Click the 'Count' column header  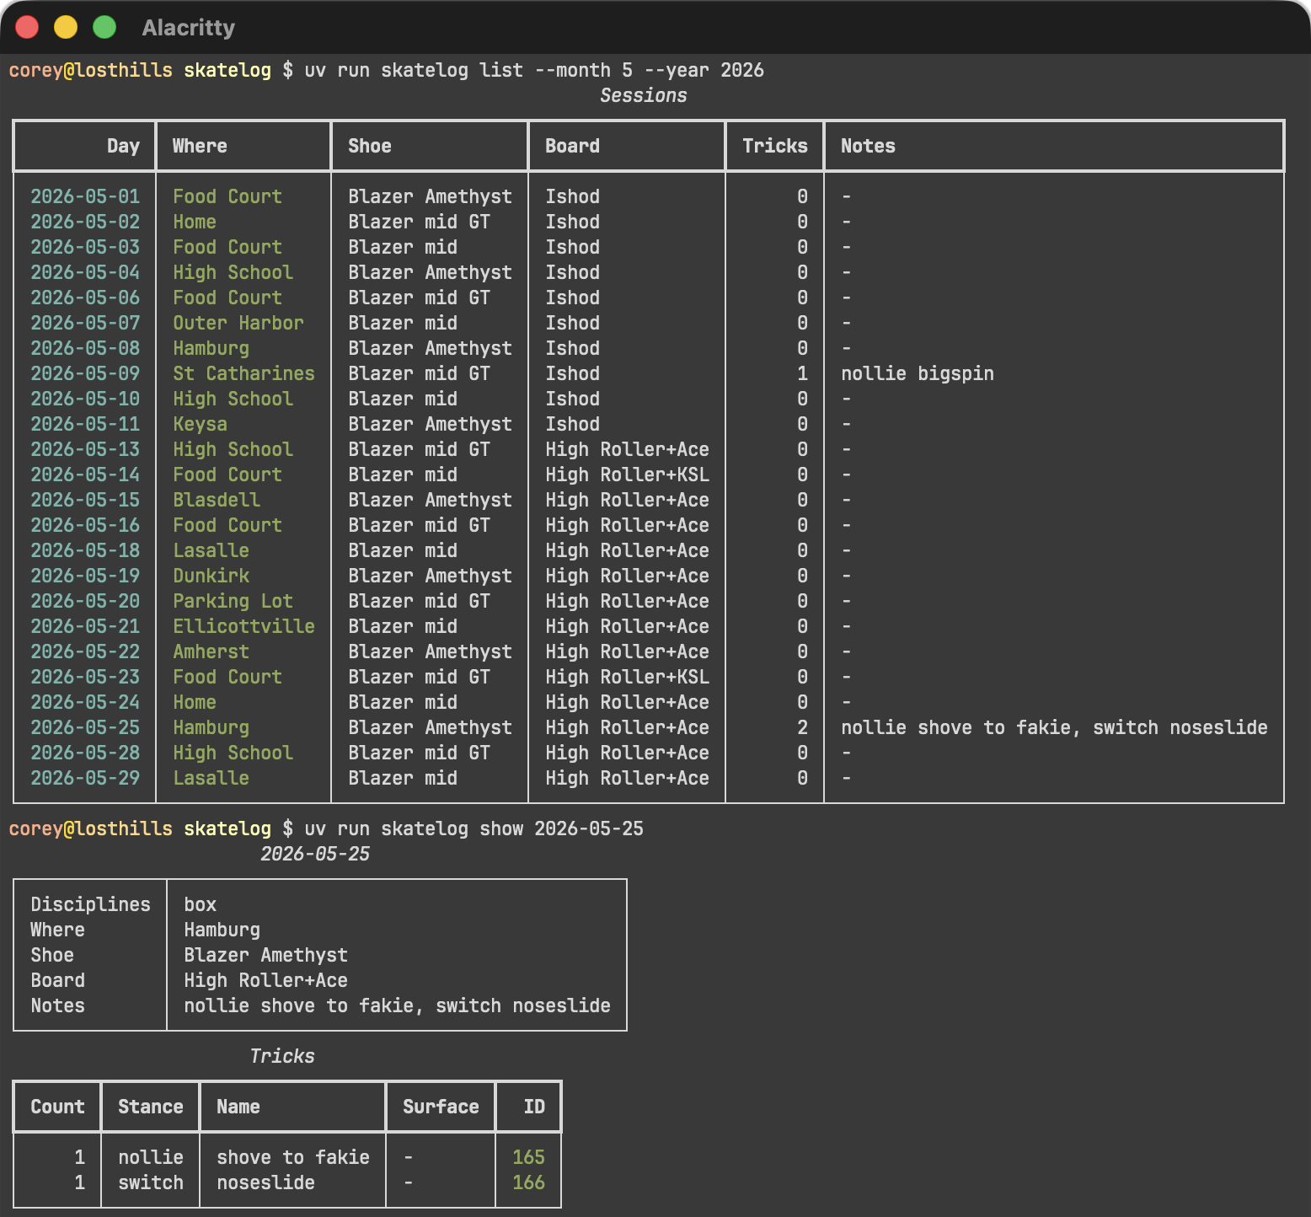57,1107
